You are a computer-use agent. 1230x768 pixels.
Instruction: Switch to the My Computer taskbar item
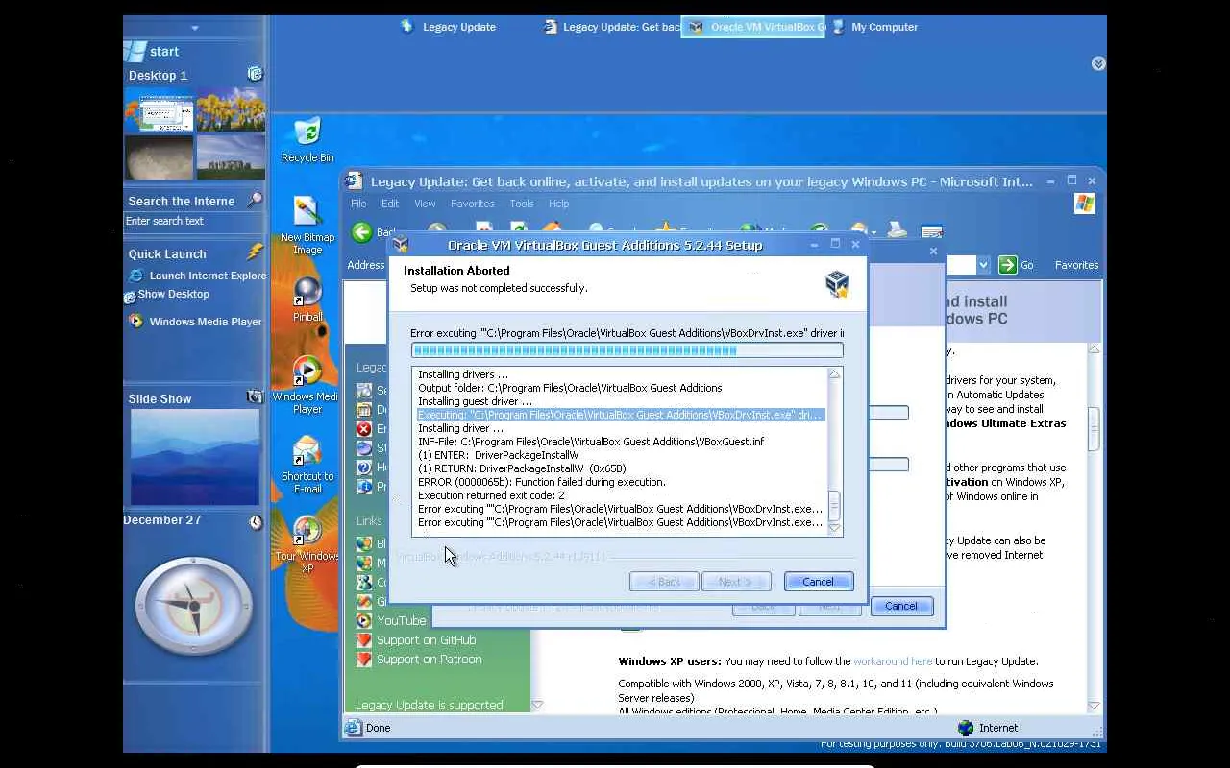point(874,27)
